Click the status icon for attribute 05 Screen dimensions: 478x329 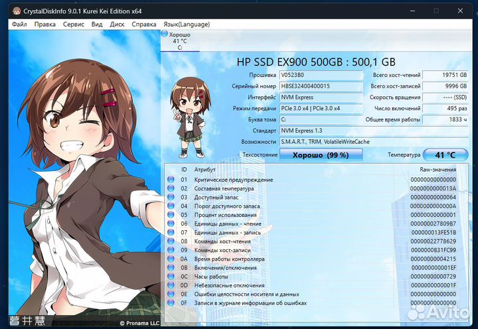coord(171,215)
